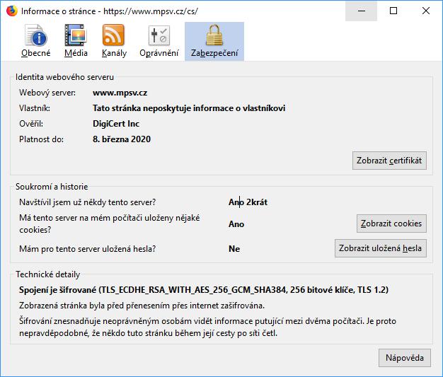The width and height of the screenshot is (443, 377).
Task: Click 'Navštívil jsem už někdy tento server?' question
Action: click(87, 202)
